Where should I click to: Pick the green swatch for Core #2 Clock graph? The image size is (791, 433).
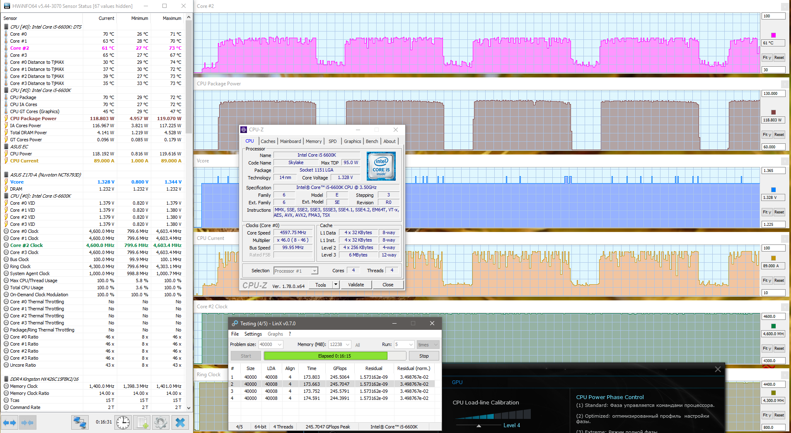coord(773,326)
